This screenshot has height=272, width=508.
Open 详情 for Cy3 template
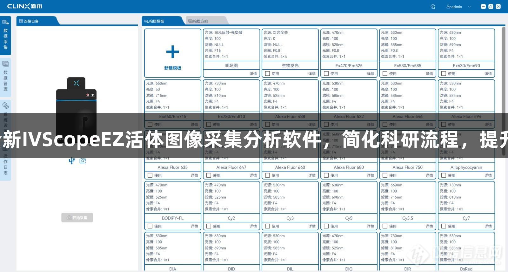coord(312,226)
